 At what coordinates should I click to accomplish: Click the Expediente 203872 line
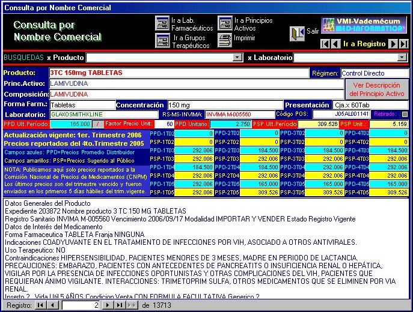click(x=96, y=211)
